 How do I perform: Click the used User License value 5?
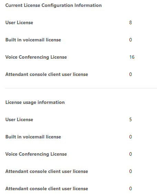point(130,119)
